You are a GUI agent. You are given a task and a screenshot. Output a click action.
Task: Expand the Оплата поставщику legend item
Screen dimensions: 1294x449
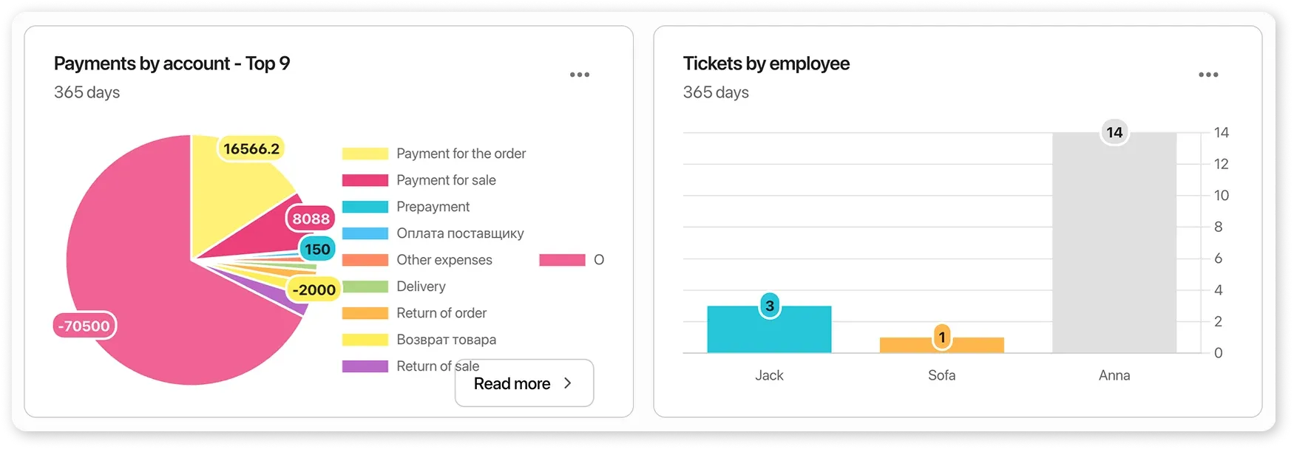(460, 233)
